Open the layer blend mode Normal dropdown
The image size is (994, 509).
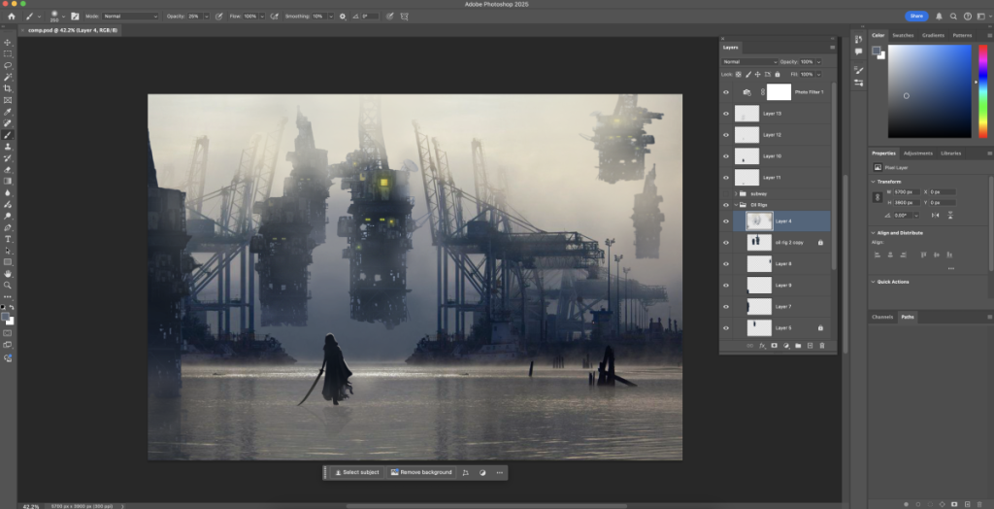point(750,61)
